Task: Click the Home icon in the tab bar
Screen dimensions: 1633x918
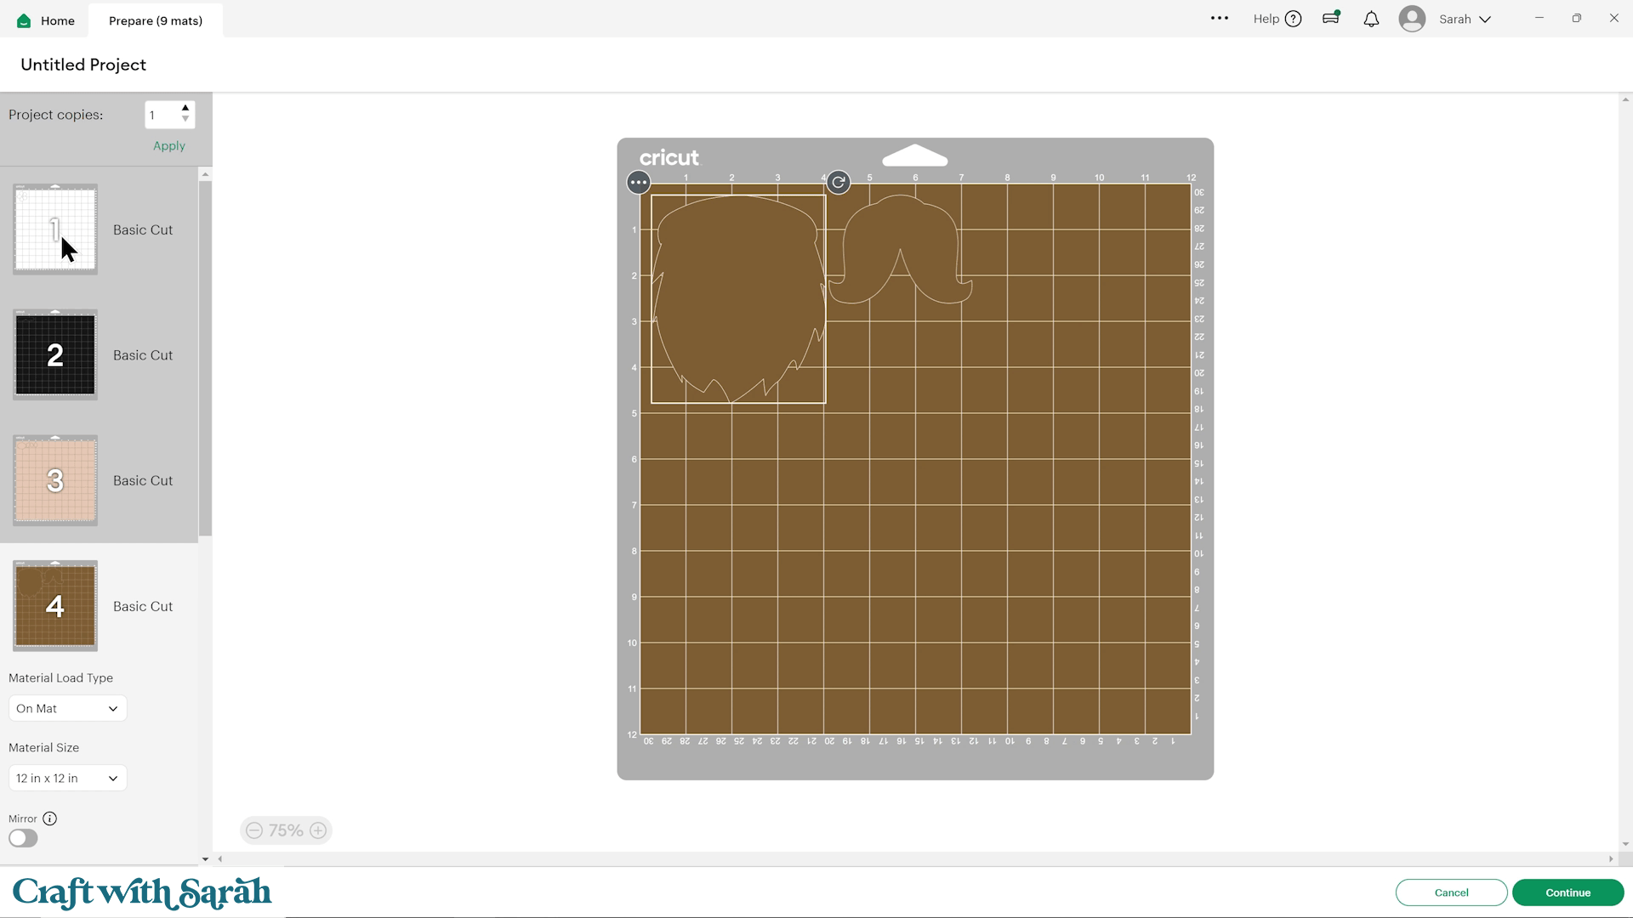Action: point(24,20)
